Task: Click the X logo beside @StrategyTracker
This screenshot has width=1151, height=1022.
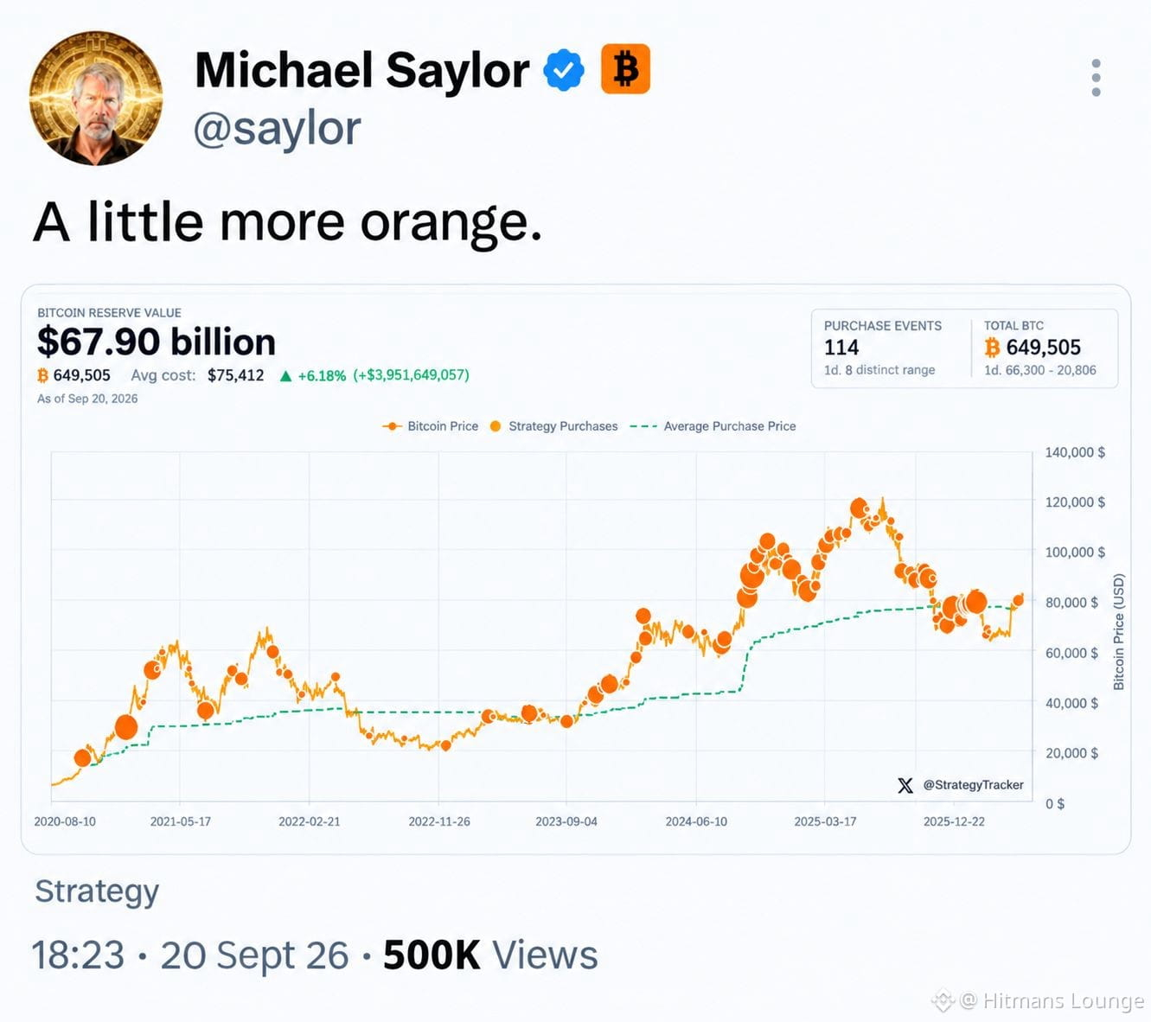Action: point(905,785)
